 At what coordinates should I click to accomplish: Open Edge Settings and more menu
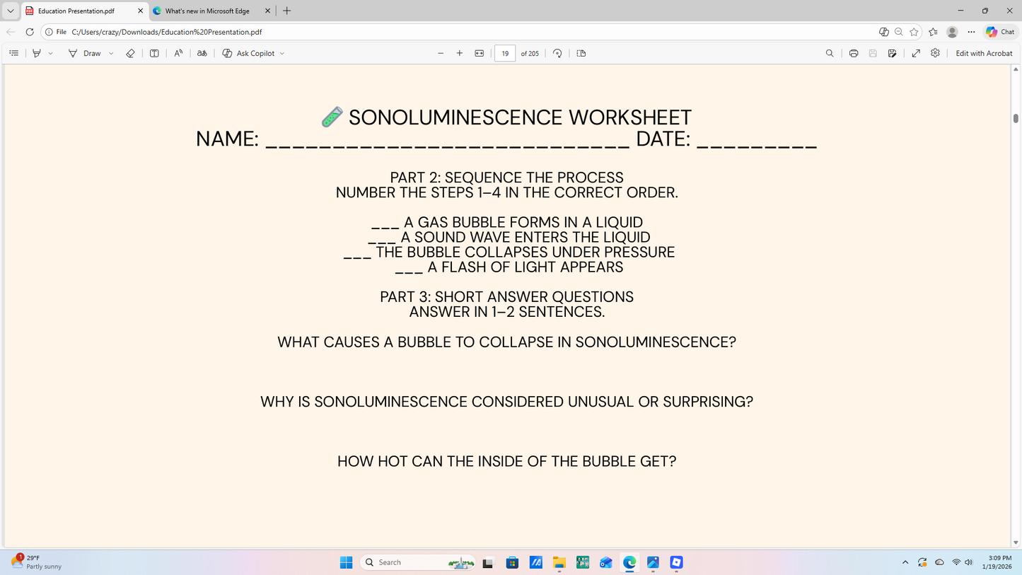pos(971,32)
